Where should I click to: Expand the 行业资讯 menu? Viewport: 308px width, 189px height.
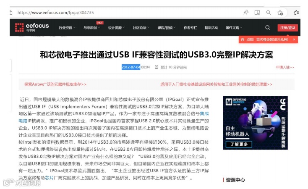point(67,28)
